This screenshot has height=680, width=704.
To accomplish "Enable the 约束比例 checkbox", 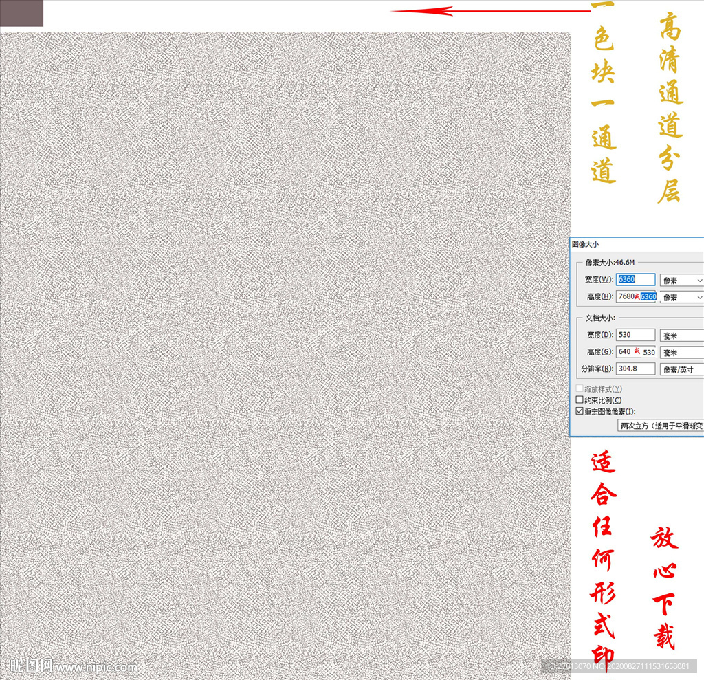I will click(580, 399).
